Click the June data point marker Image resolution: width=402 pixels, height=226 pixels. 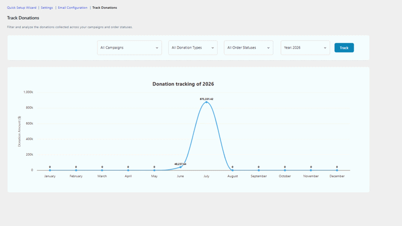coord(180,167)
